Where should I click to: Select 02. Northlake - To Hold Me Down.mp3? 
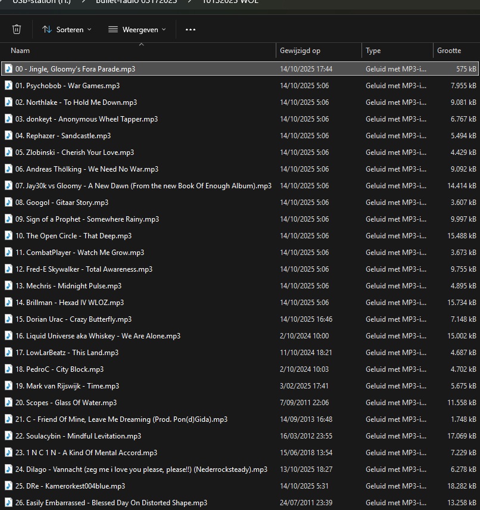76,102
